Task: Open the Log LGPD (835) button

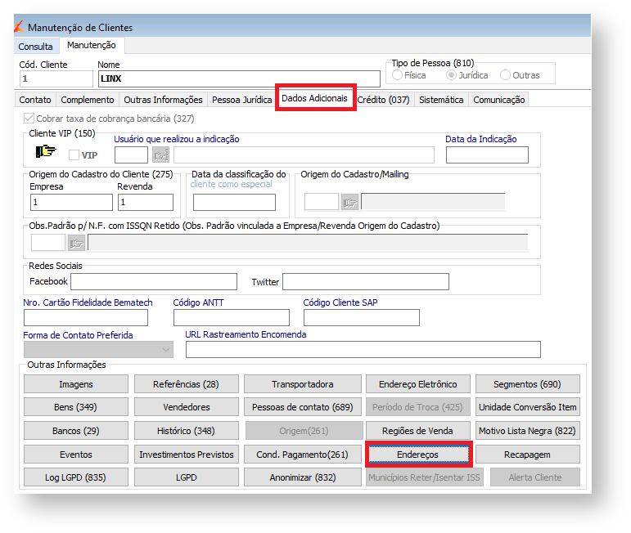Action: (76, 477)
